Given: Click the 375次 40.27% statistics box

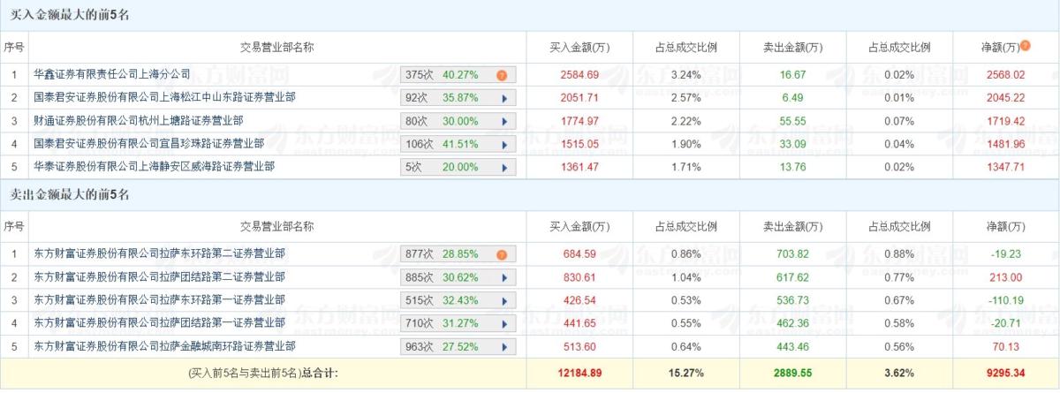Looking at the screenshot, I should [x=458, y=76].
